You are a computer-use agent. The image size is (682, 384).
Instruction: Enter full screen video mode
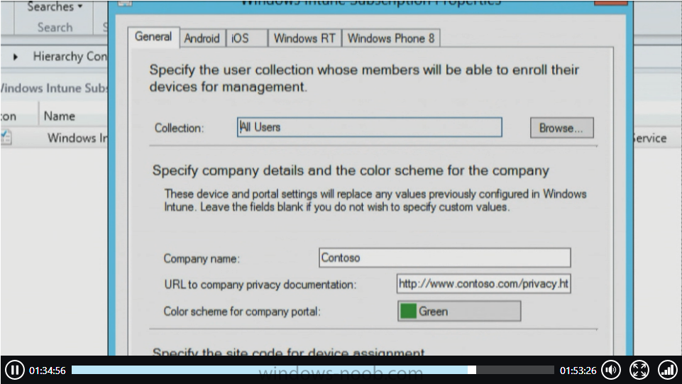(x=639, y=370)
